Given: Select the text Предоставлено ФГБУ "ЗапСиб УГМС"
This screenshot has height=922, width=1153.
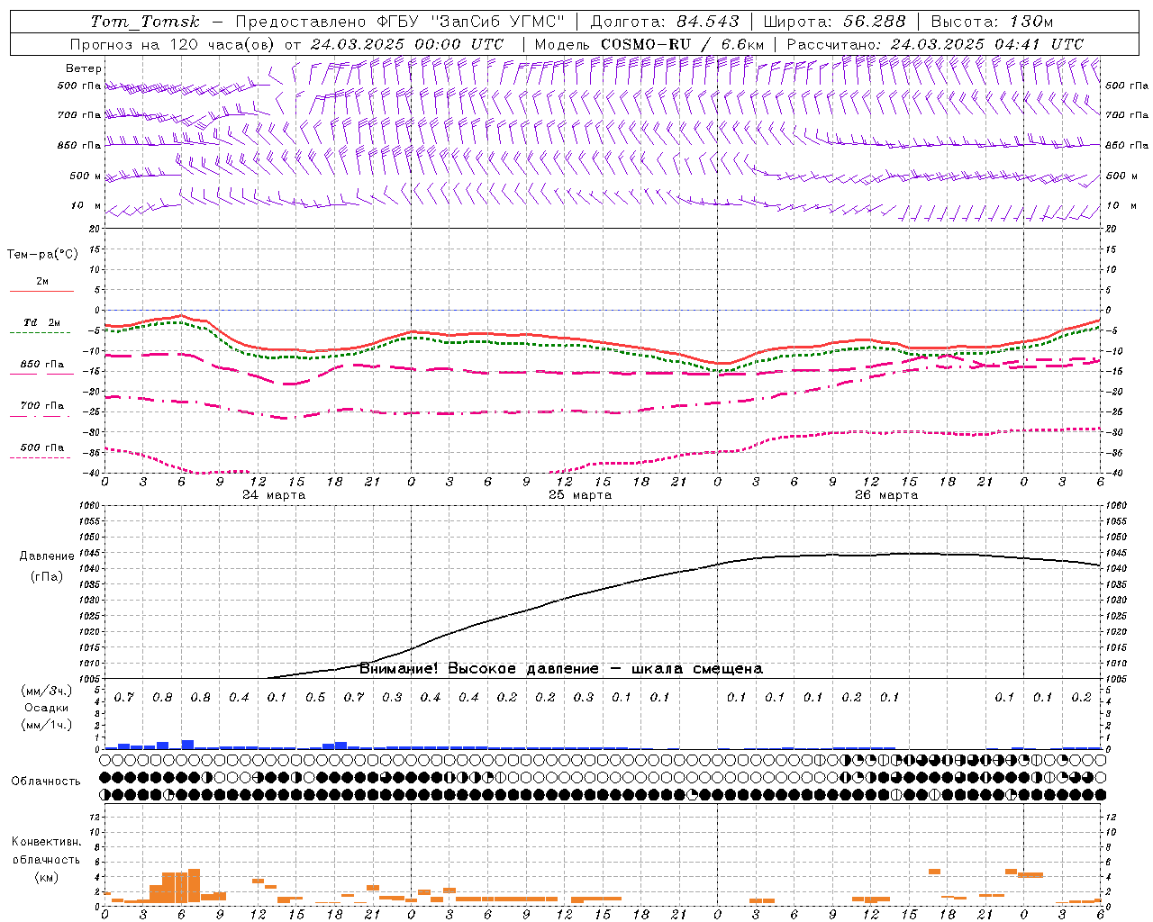Looking at the screenshot, I should coord(399,22).
